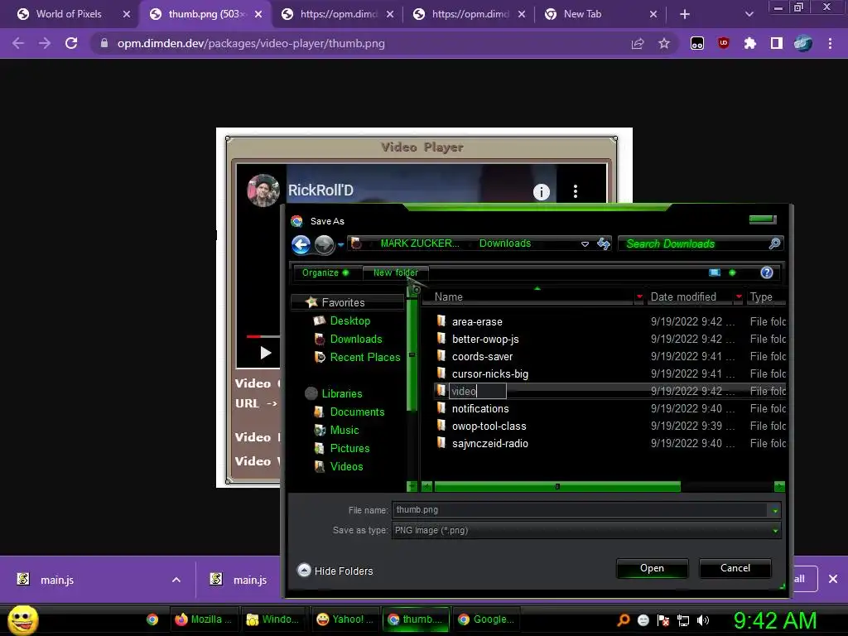The width and height of the screenshot is (848, 636).
Task: Open the first main.js download chevron
Action: click(x=176, y=580)
